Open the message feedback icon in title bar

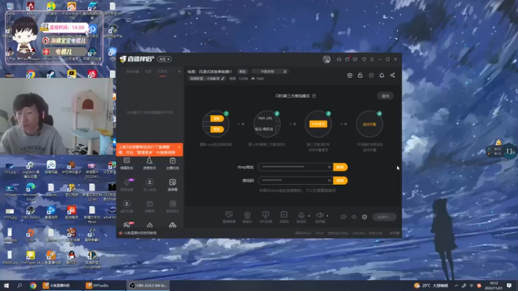tap(355, 59)
